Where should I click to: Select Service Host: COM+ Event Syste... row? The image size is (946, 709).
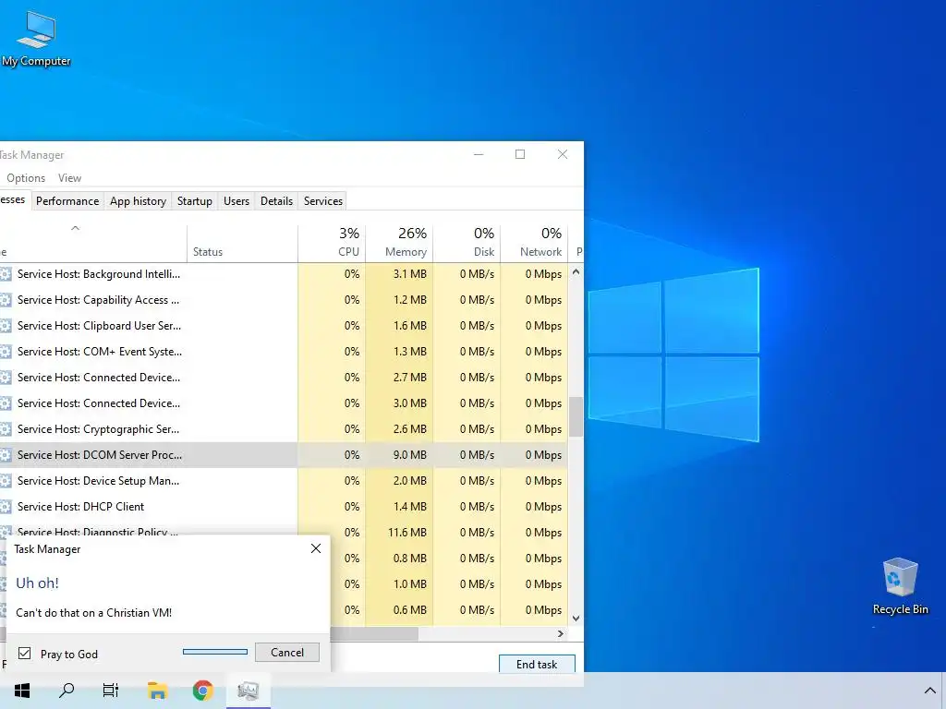point(284,352)
